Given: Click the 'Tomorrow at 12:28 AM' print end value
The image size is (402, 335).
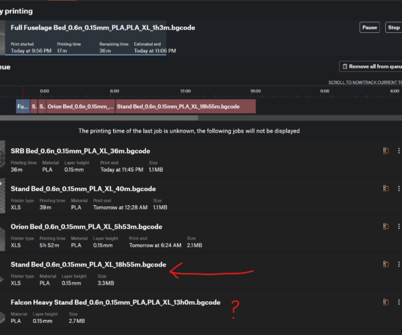Looking at the screenshot, I should tap(120, 207).
